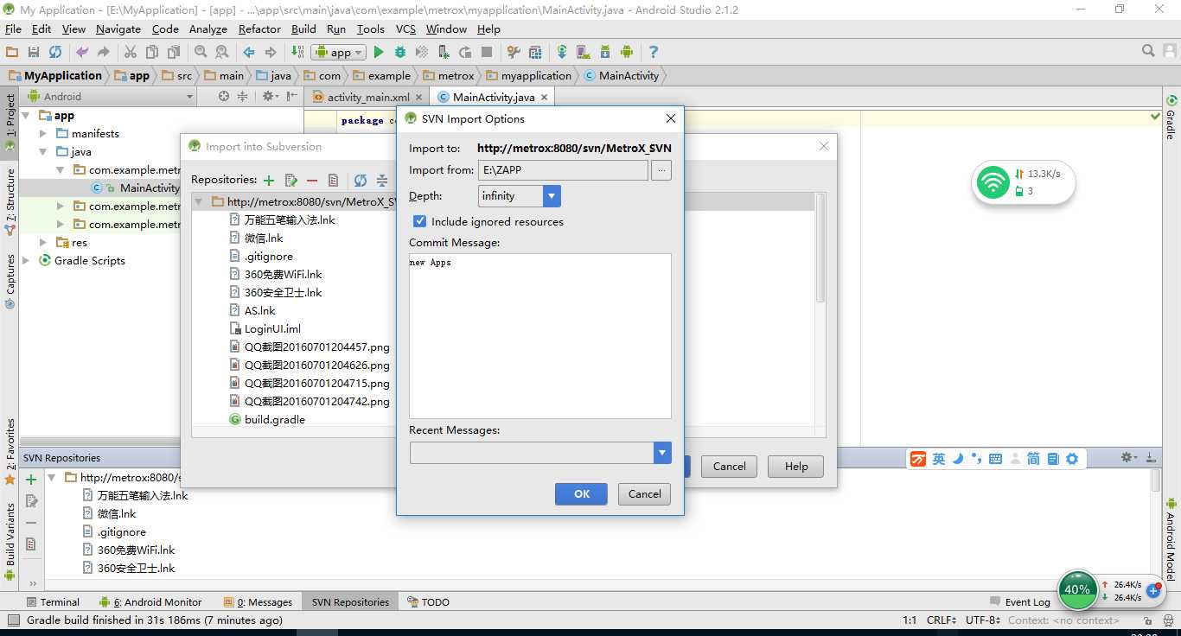Click the search magnifier at top right
This screenshot has height=636, width=1181.
point(1148,51)
